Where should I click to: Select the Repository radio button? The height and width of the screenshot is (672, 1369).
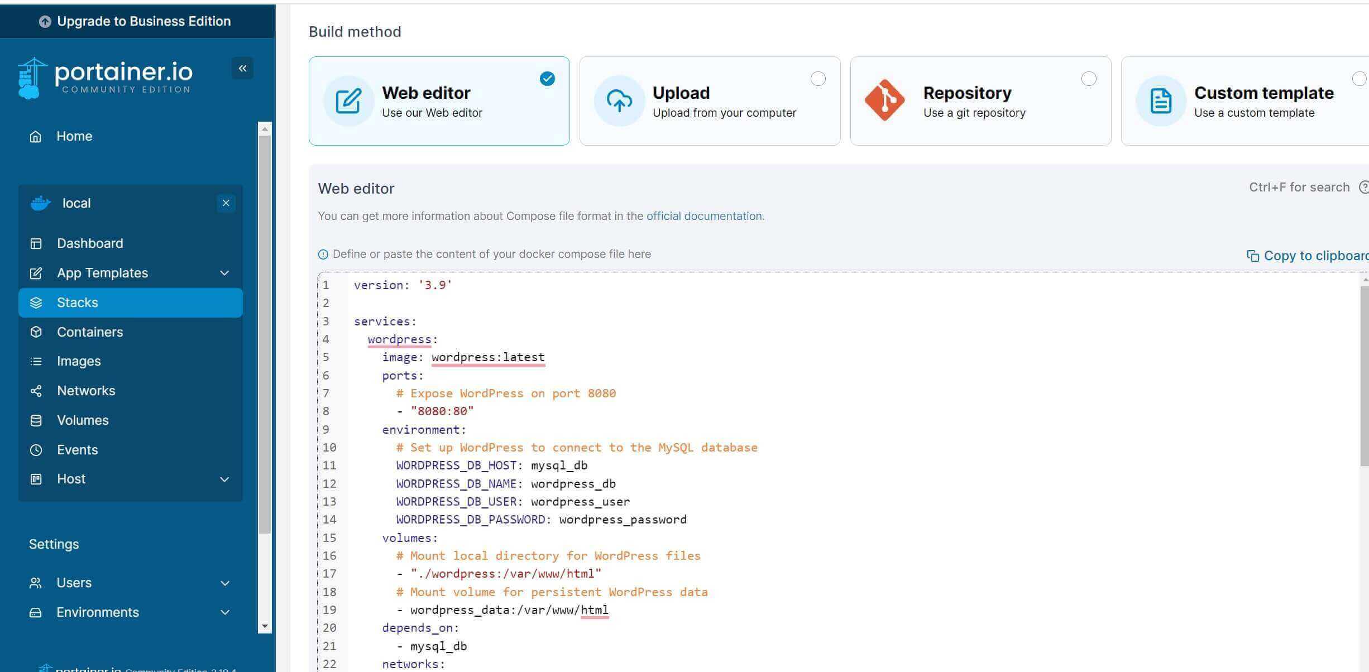pos(1089,79)
